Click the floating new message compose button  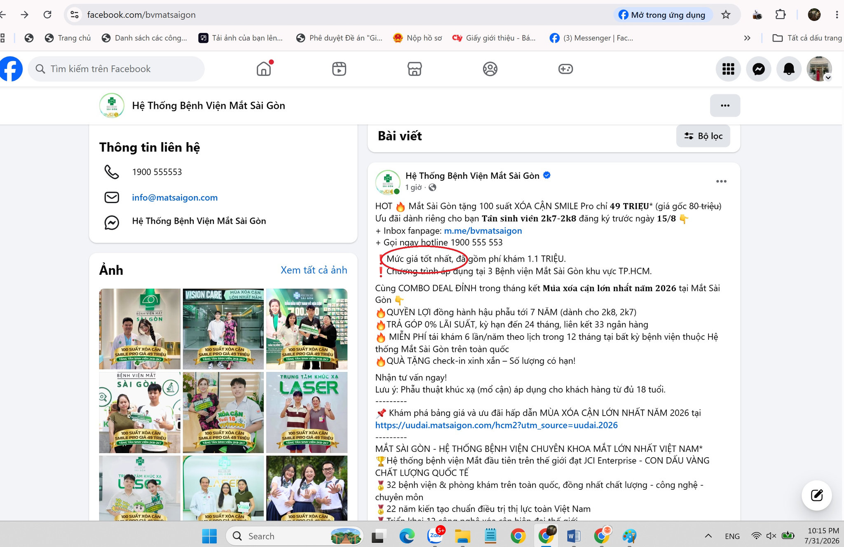(x=816, y=495)
